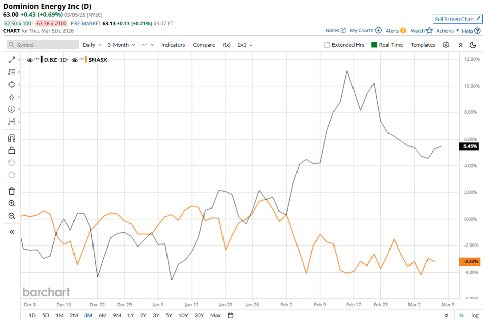Toggle visibility eye for D.BZ series
The image size is (483, 322).
coord(30,60)
